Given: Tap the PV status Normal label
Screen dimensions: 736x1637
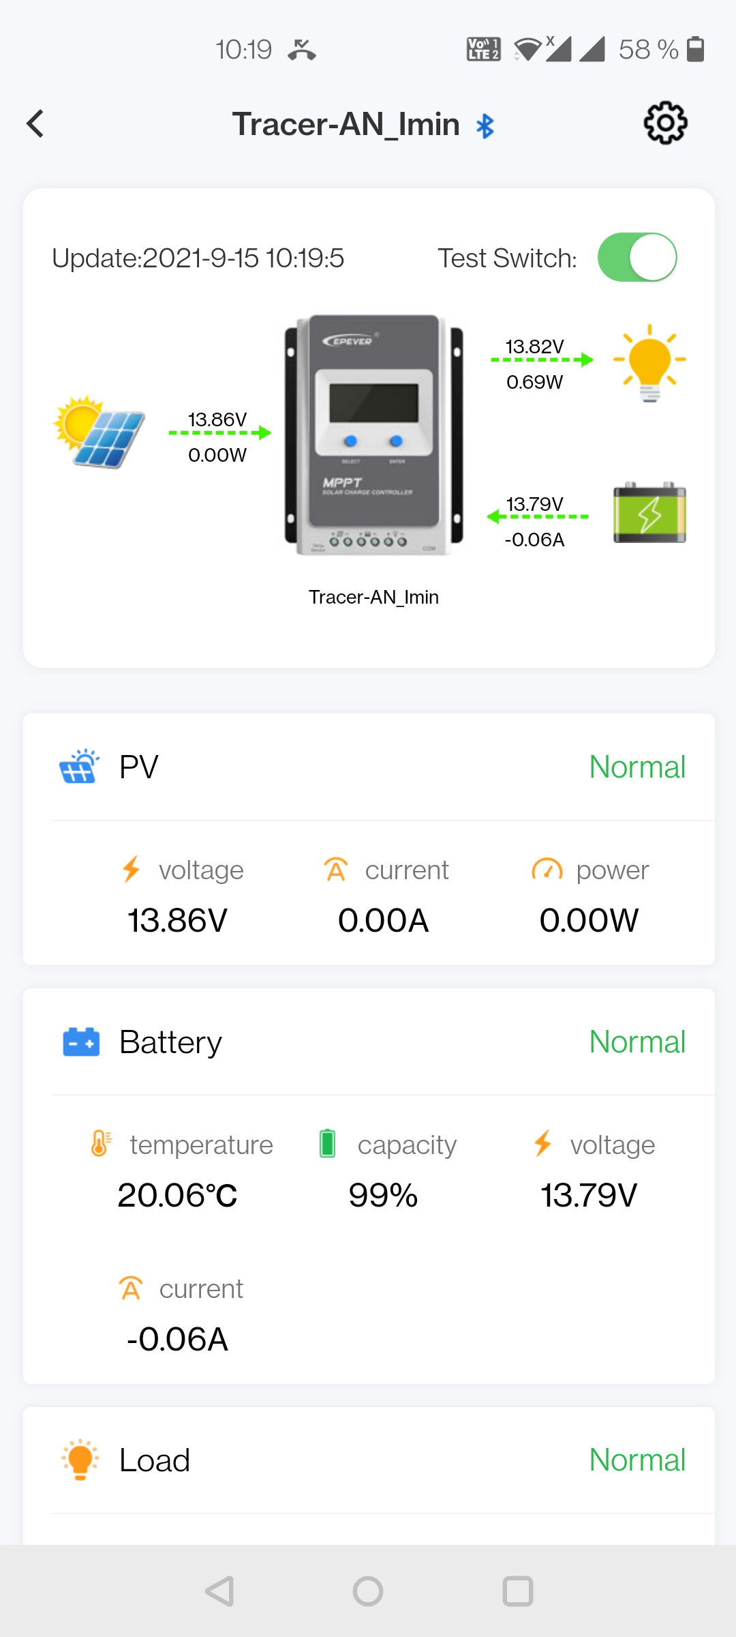Looking at the screenshot, I should [x=637, y=767].
